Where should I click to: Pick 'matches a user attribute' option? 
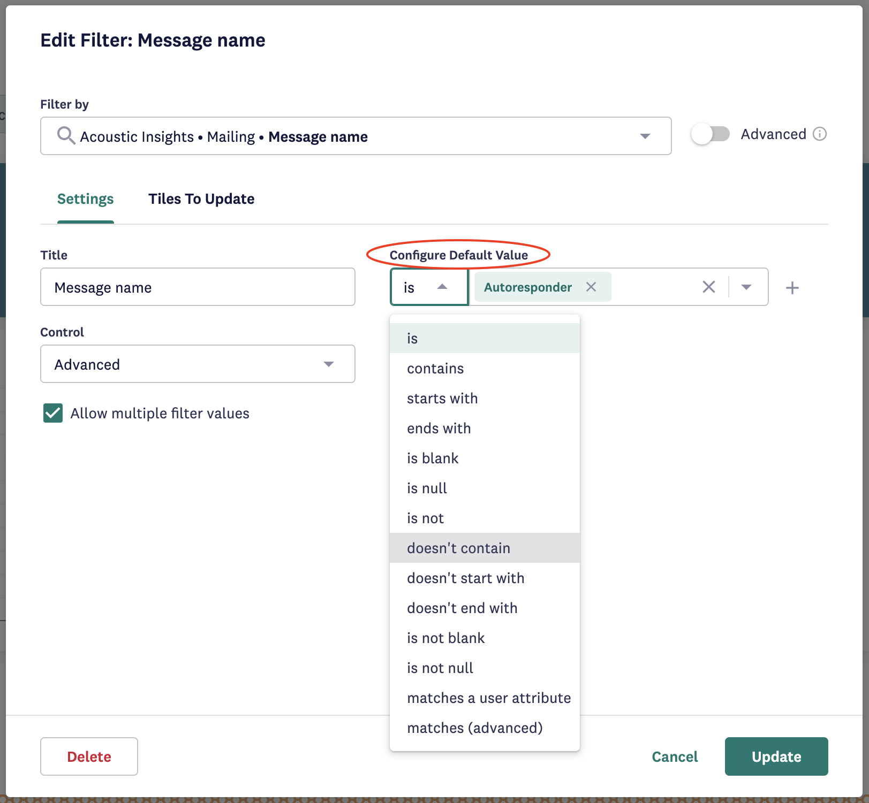pos(488,698)
